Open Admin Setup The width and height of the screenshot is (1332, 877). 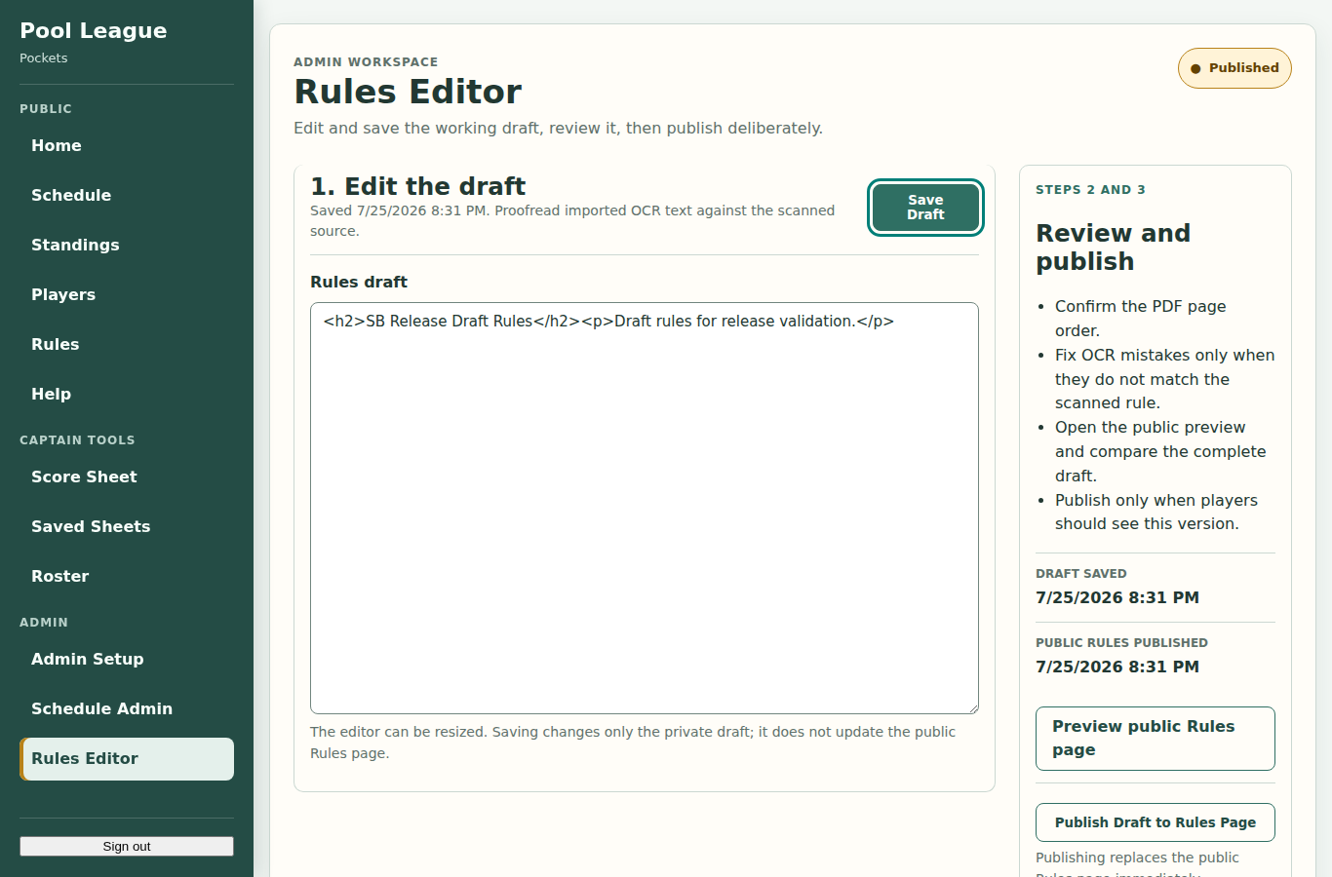pos(127,659)
